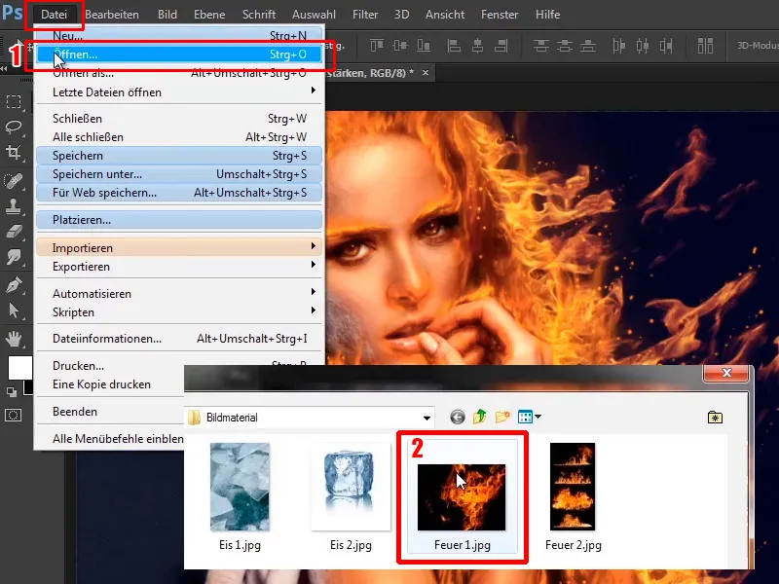Image resolution: width=779 pixels, height=584 pixels.
Task: Reset default foreground and background colors
Action: pyautogui.click(x=12, y=392)
